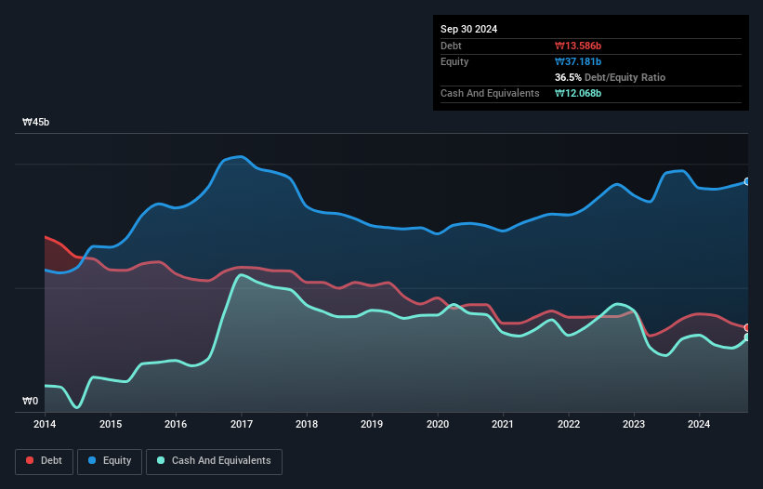This screenshot has height=489, width=763.
Task: Click the ₩12.068b cash value
Action: click(x=578, y=93)
